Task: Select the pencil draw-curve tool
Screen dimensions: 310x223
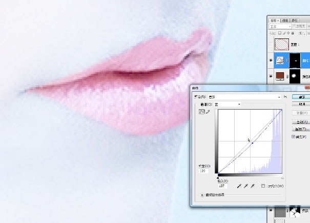Action: 208,112
